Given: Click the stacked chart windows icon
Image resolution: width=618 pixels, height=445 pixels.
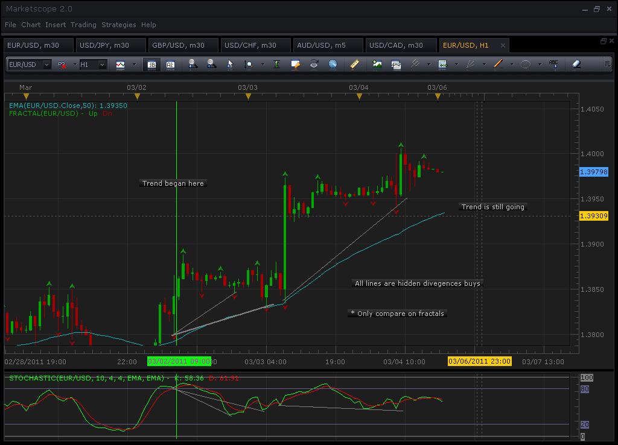Looking at the screenshot, I should 396,64.
